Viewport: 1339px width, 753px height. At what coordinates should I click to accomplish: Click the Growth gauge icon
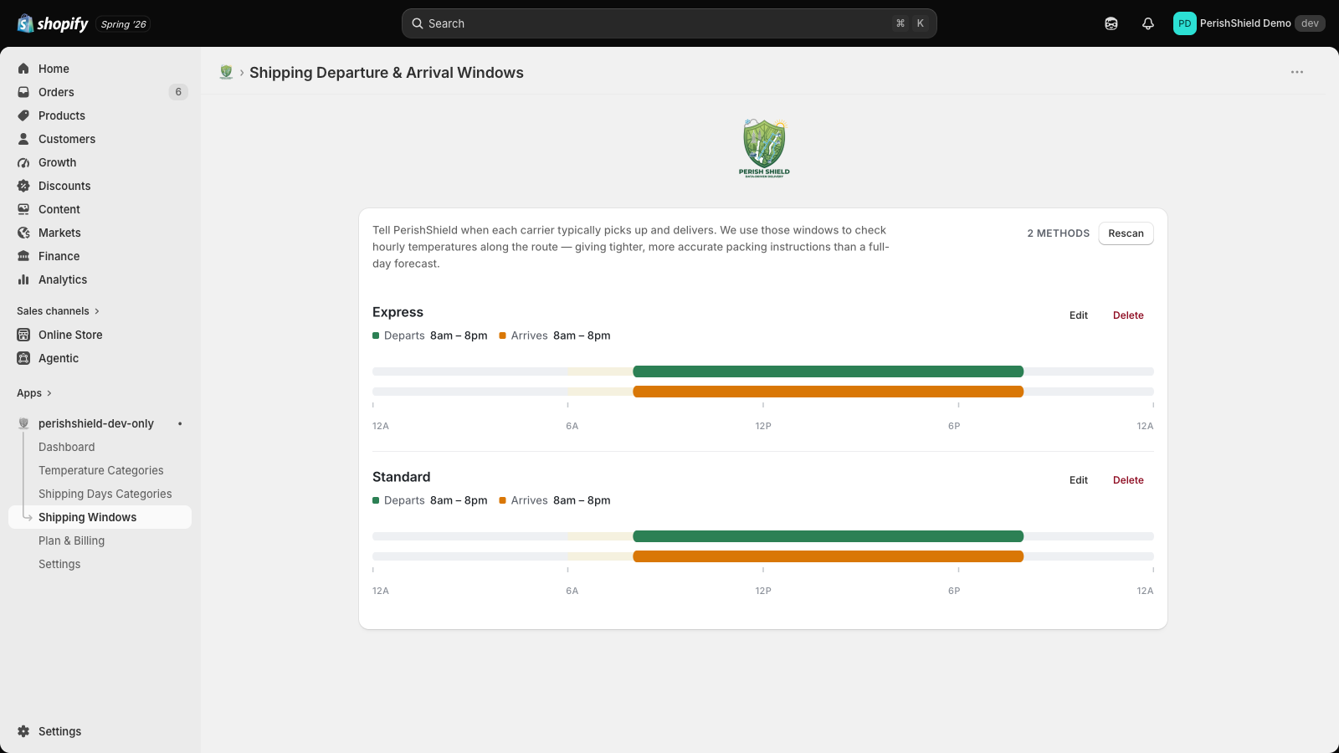point(23,162)
